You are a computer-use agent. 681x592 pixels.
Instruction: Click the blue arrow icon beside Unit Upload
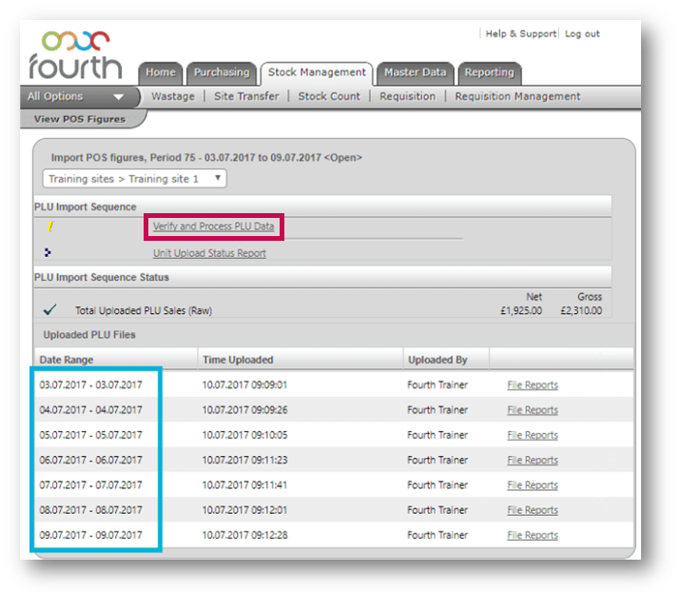(49, 252)
